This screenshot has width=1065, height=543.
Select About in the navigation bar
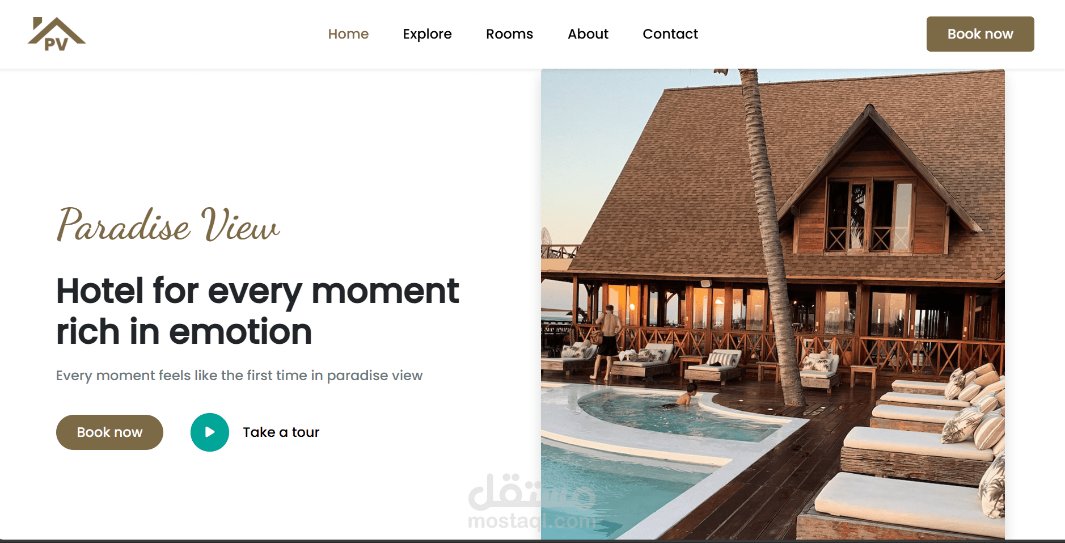(588, 34)
